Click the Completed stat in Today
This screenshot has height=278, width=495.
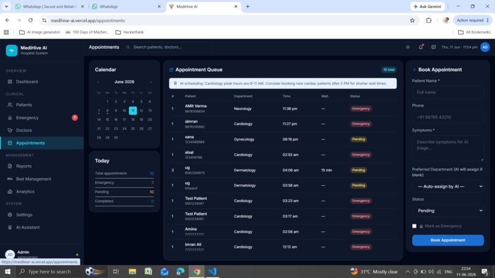point(124,201)
